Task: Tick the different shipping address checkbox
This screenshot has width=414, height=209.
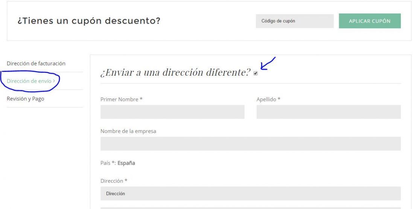Action: (x=255, y=73)
